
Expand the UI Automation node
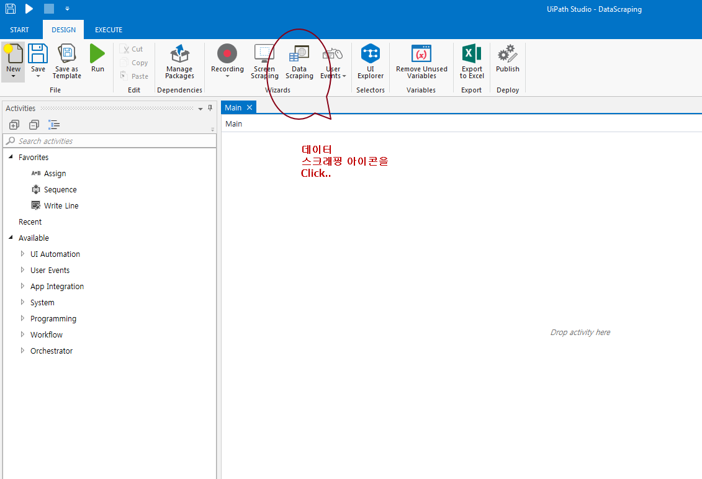pyautogui.click(x=22, y=253)
